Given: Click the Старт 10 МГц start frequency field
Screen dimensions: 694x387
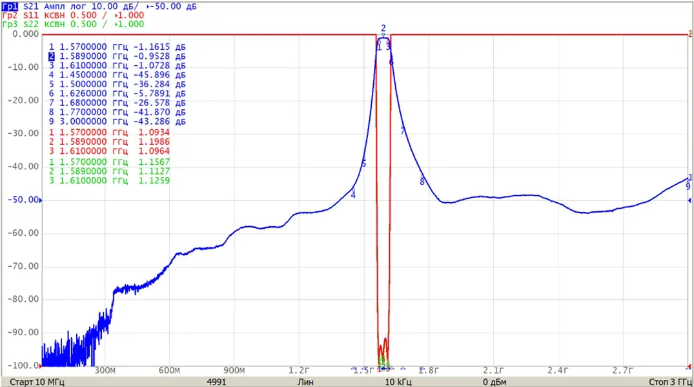Looking at the screenshot, I should point(37,382).
